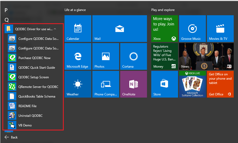Image resolution: width=238 pixels, height=143 pixels.
Task: Launch the OneNote tile
Action: (134, 84)
